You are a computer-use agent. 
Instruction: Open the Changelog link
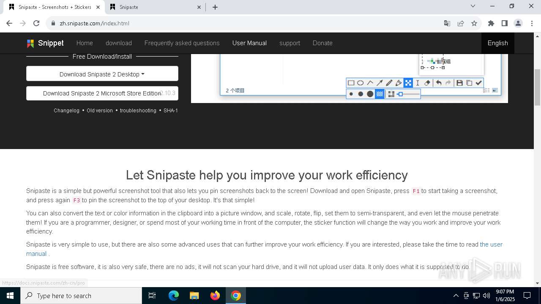(66, 111)
